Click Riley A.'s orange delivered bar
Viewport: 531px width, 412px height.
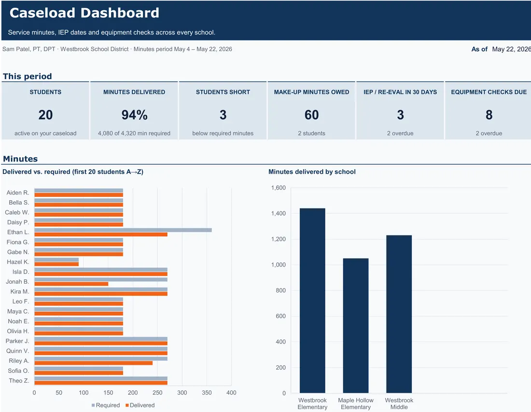[x=94, y=363]
